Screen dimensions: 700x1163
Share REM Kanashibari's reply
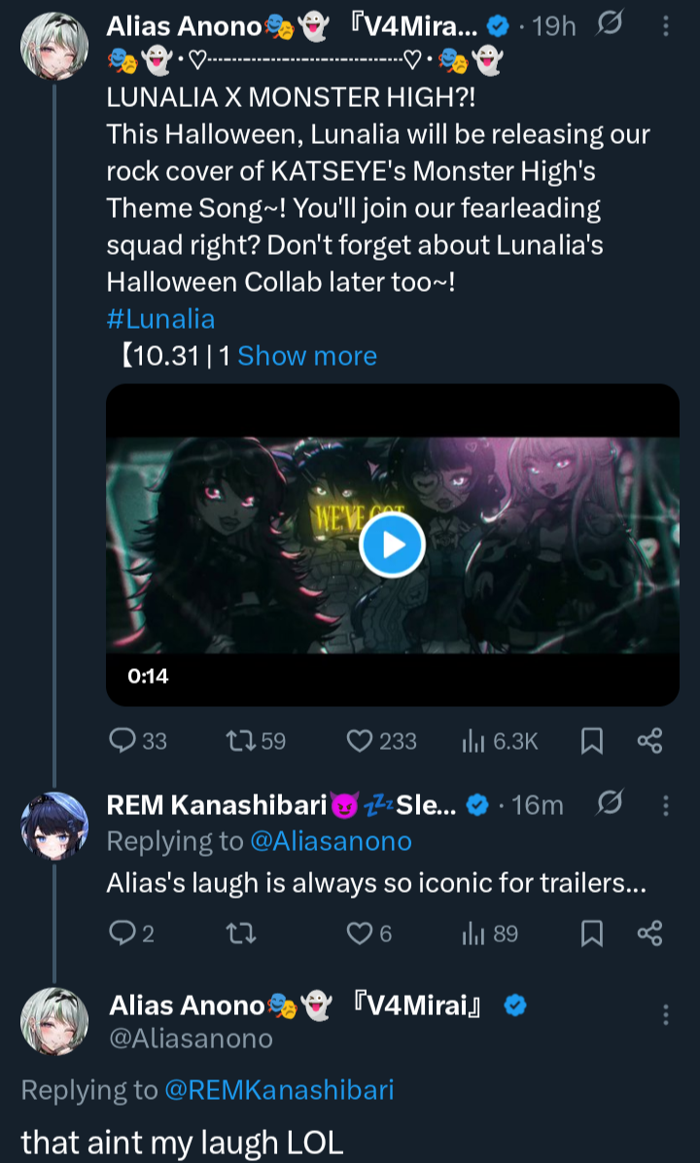[x=649, y=934]
